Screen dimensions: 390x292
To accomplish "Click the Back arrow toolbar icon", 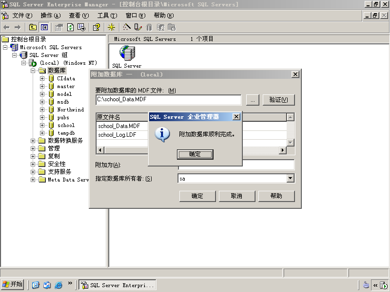I will [x=6, y=27].
